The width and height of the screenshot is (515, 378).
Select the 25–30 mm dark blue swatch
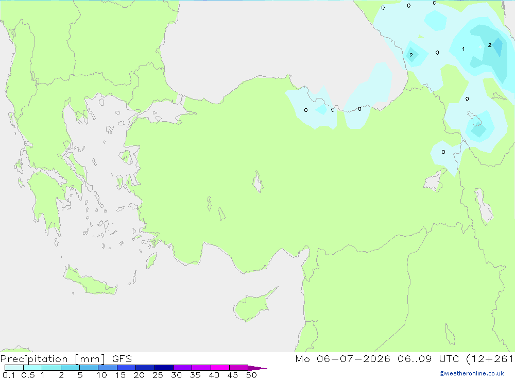click(x=164, y=368)
